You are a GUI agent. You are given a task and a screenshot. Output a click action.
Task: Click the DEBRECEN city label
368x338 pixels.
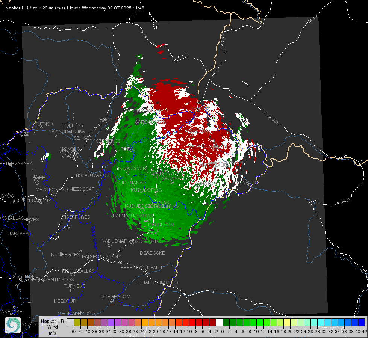pyautogui.click(x=161, y=225)
